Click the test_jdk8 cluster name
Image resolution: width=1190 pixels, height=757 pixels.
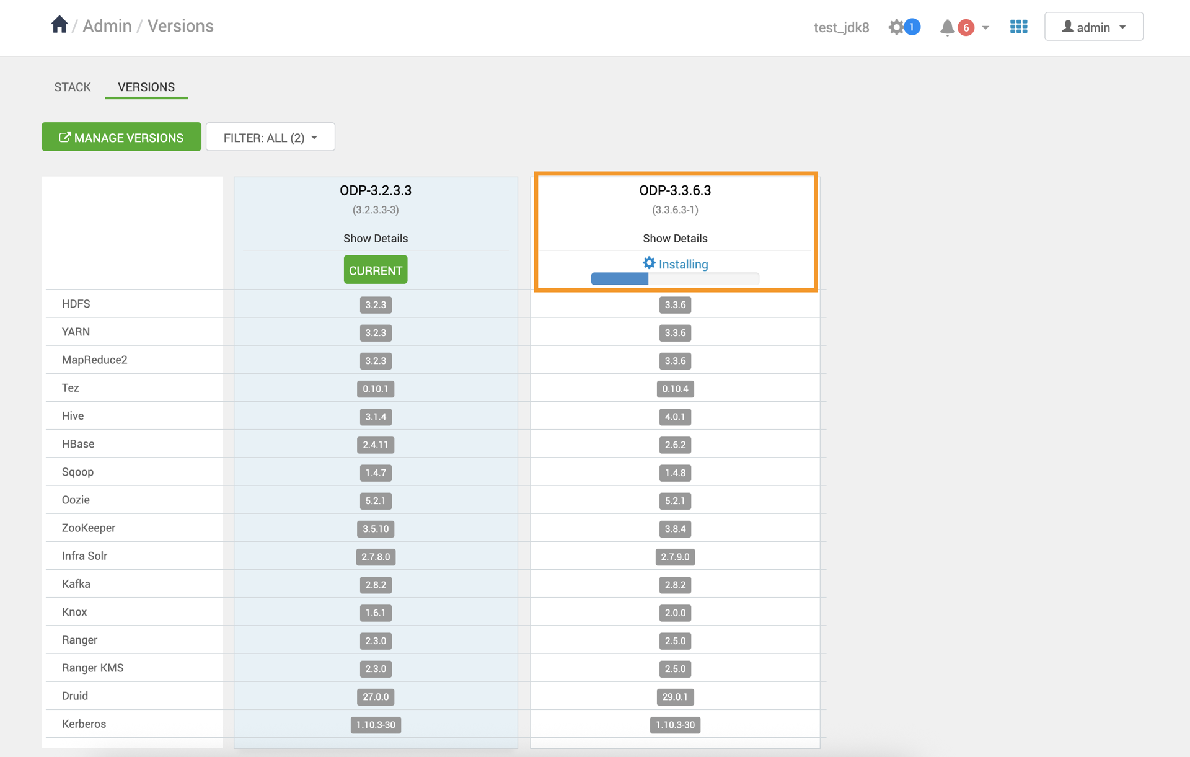coord(841,27)
